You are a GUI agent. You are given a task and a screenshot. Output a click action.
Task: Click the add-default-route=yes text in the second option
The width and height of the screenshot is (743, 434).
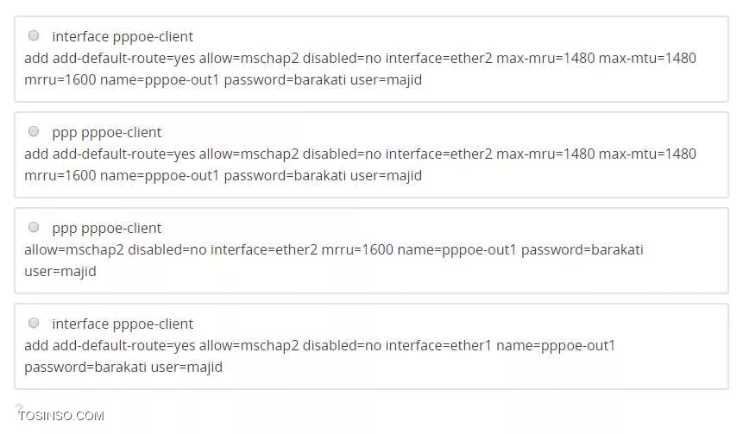pyautogui.click(x=124, y=154)
